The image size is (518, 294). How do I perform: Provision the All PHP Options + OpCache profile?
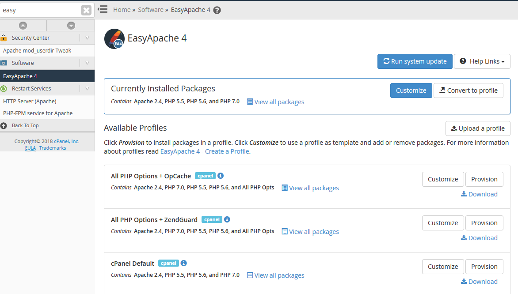(484, 179)
